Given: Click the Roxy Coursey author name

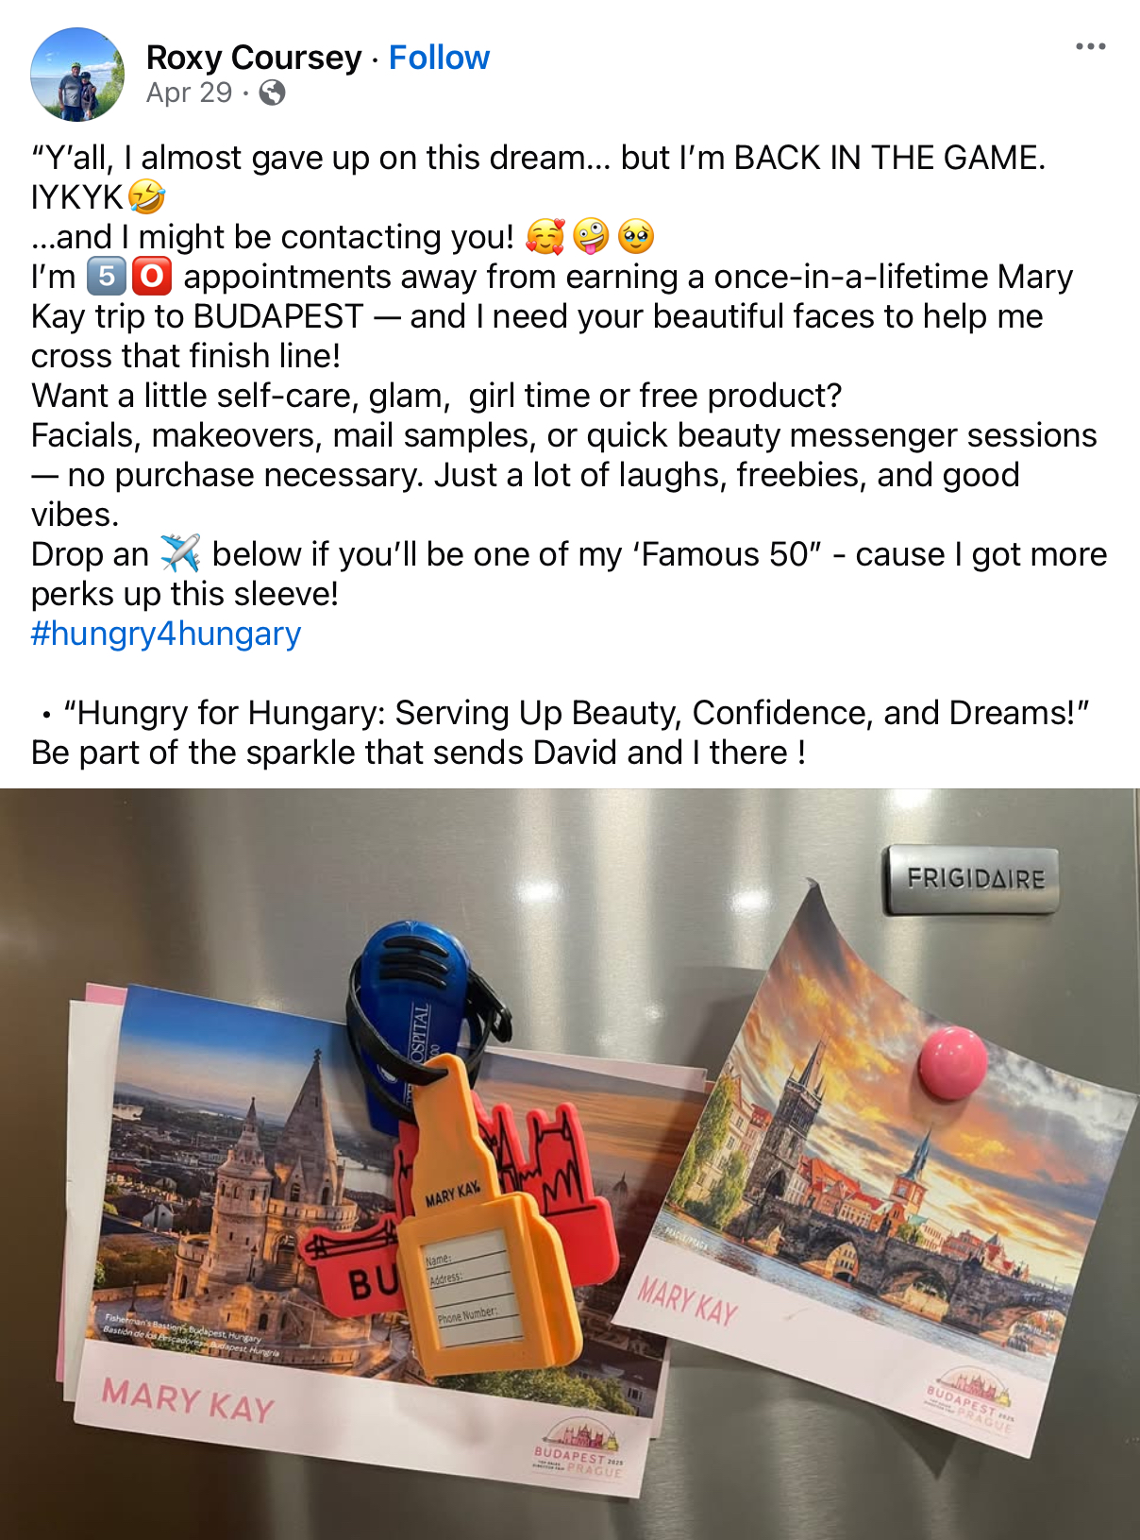Looking at the screenshot, I should point(254,58).
